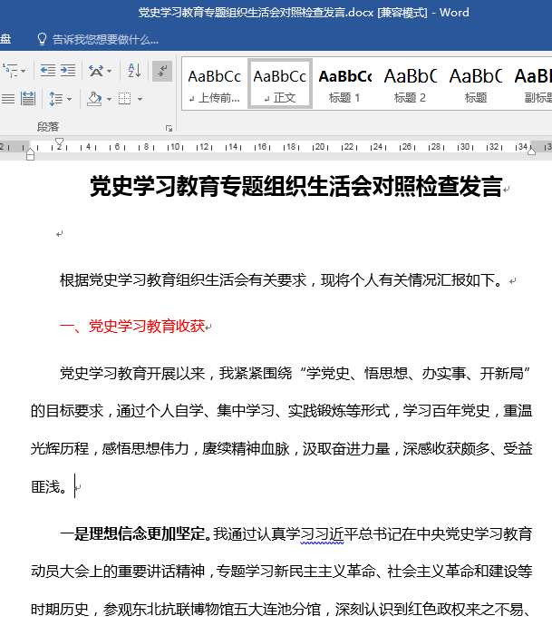Sort text with the A-Z button
Viewport: 552px width, 626px height.
[134, 71]
